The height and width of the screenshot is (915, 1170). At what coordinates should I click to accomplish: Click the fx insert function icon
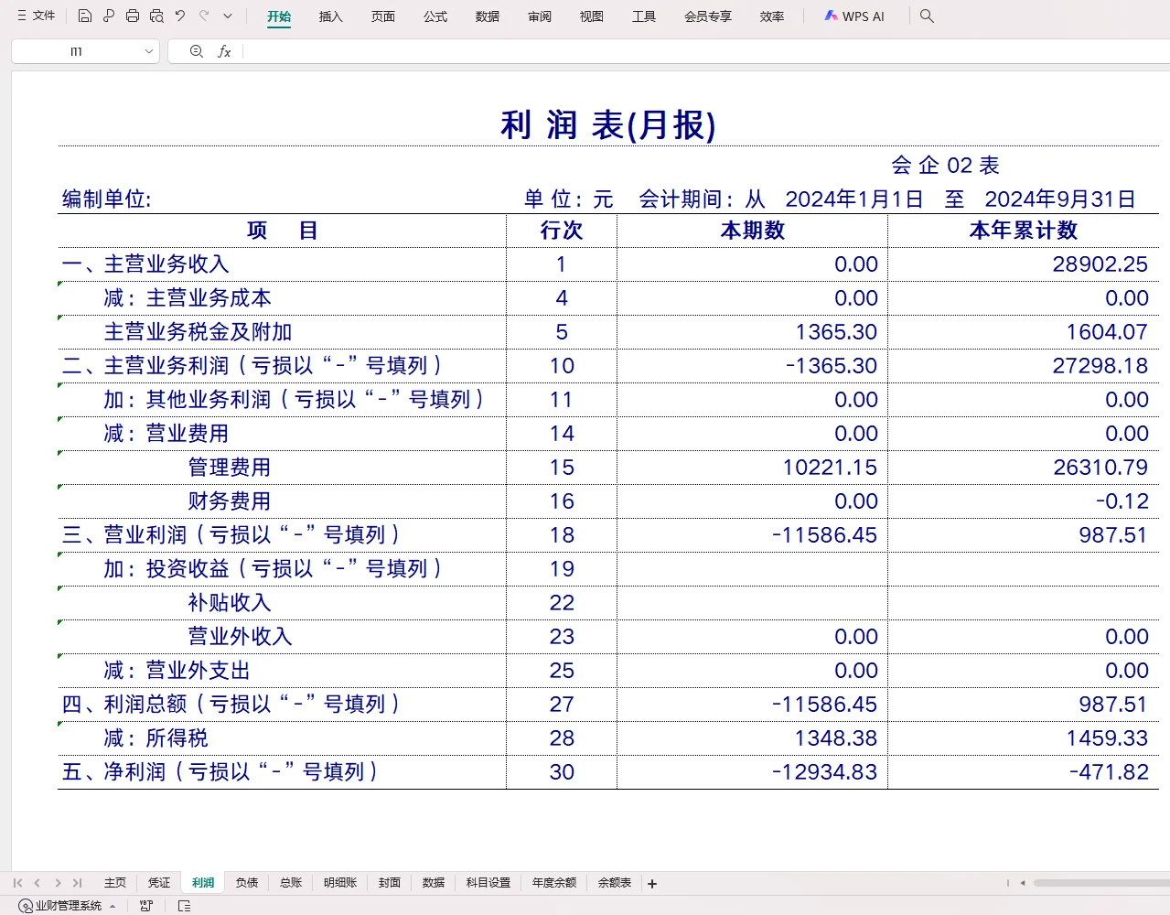[x=224, y=51]
